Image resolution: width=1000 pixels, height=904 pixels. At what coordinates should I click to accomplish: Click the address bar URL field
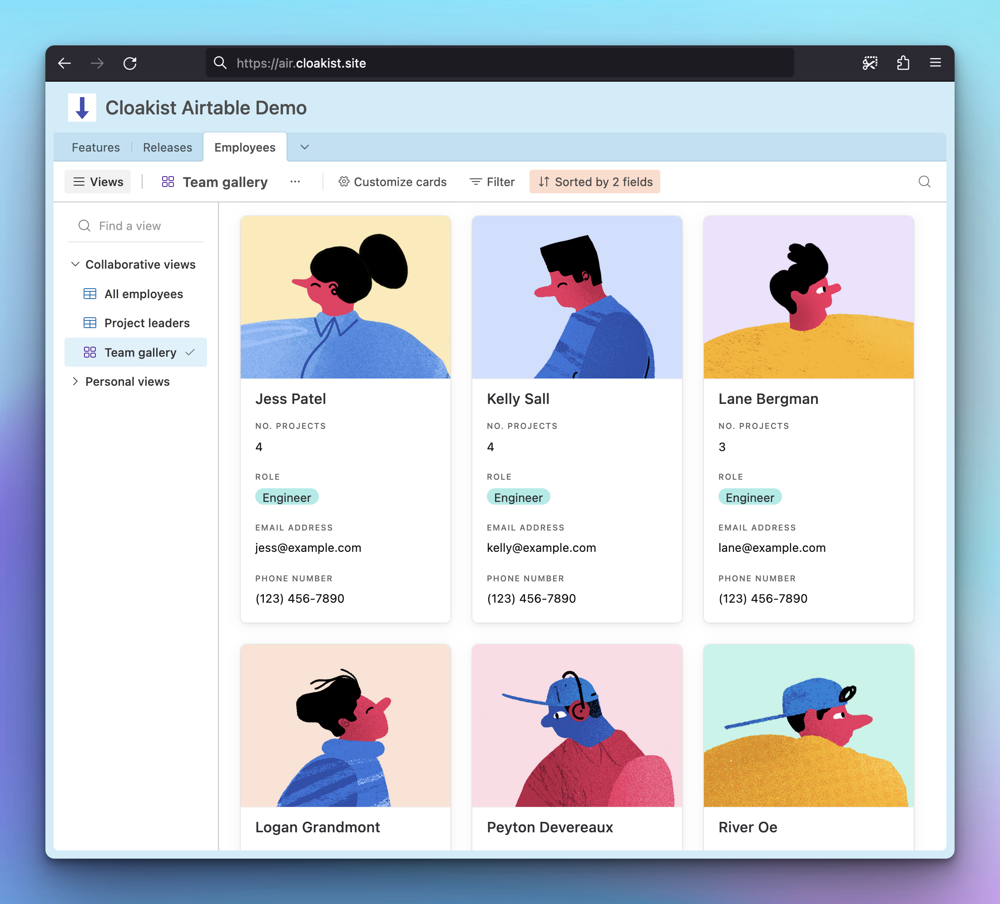click(x=500, y=63)
